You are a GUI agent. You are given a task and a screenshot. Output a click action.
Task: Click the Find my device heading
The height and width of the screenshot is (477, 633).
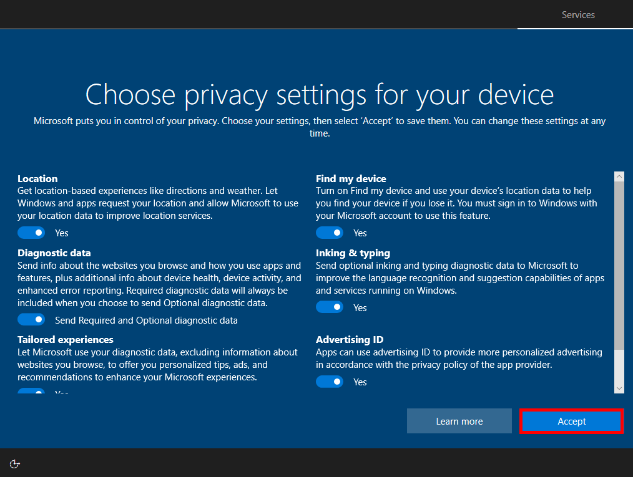tap(351, 179)
